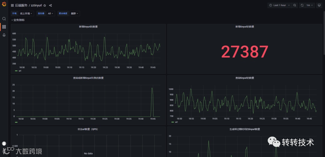The height and width of the screenshot is (157, 325).
Task: Open the left 新增tinyurl的数量 graph panel title
Action: point(88,27)
